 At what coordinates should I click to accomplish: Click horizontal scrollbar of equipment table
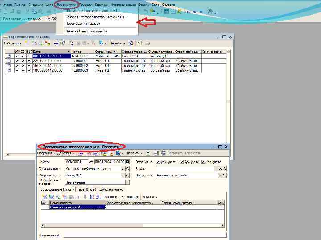(x=133, y=225)
